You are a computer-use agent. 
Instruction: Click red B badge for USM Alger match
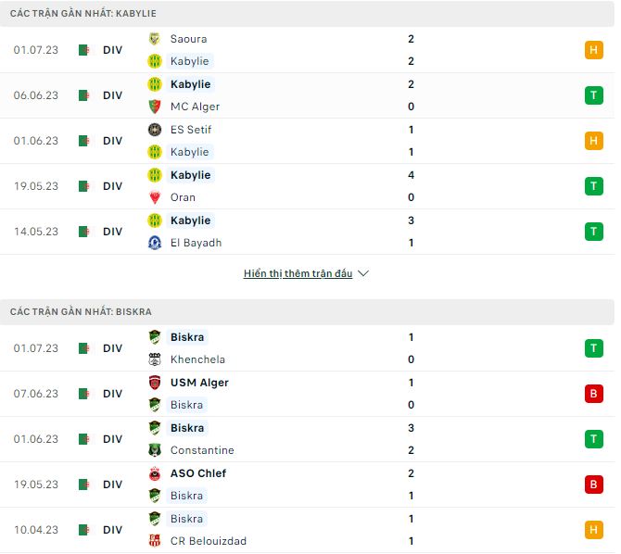[594, 394]
